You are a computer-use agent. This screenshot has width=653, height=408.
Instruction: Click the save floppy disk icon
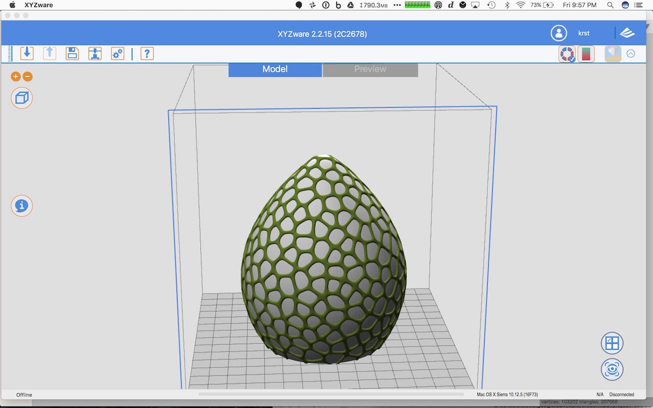pyautogui.click(x=72, y=53)
